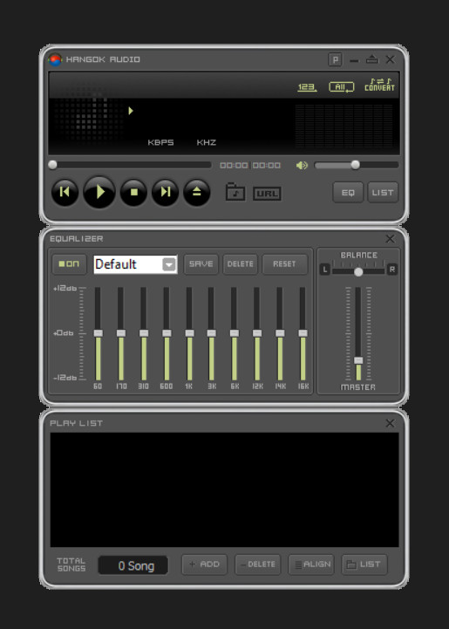Click the 310 Hz band slider handle
The height and width of the screenshot is (629, 449).
tap(144, 333)
